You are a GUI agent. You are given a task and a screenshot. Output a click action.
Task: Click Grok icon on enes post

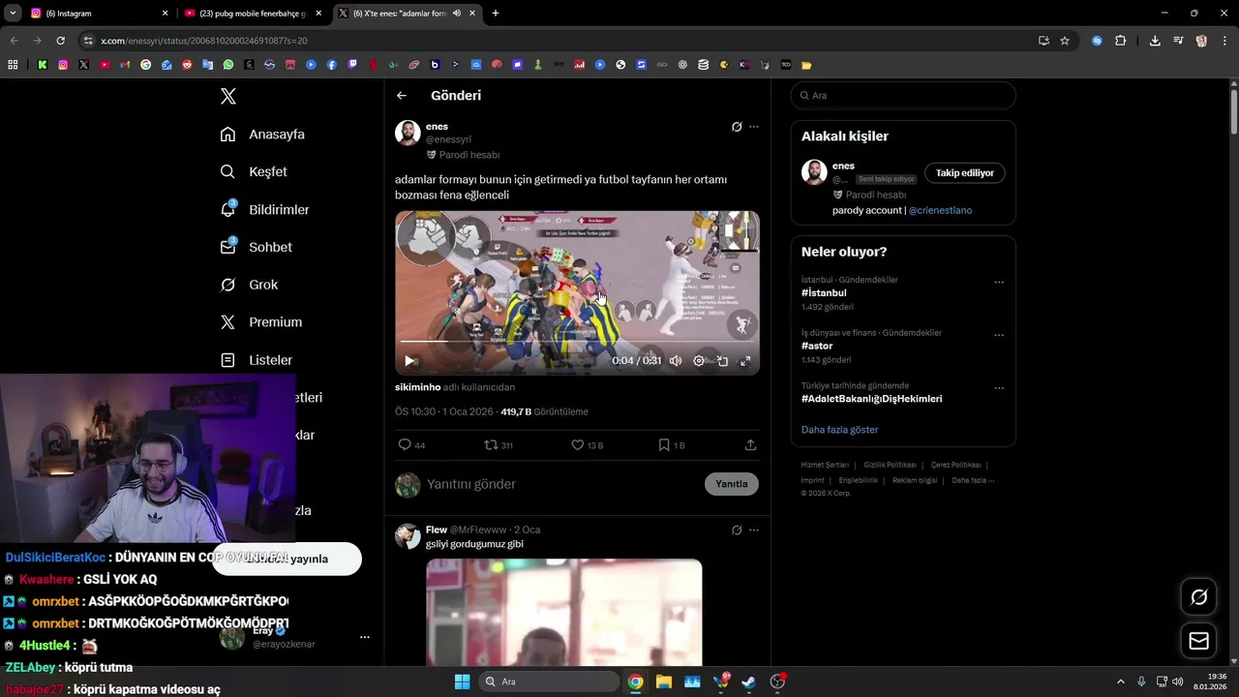[737, 127]
